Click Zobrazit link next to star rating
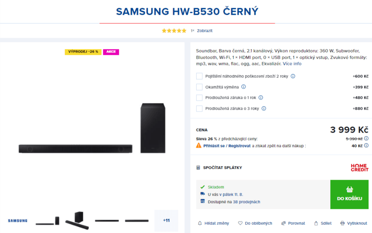The height and width of the screenshot is (233, 372). [x=204, y=31]
